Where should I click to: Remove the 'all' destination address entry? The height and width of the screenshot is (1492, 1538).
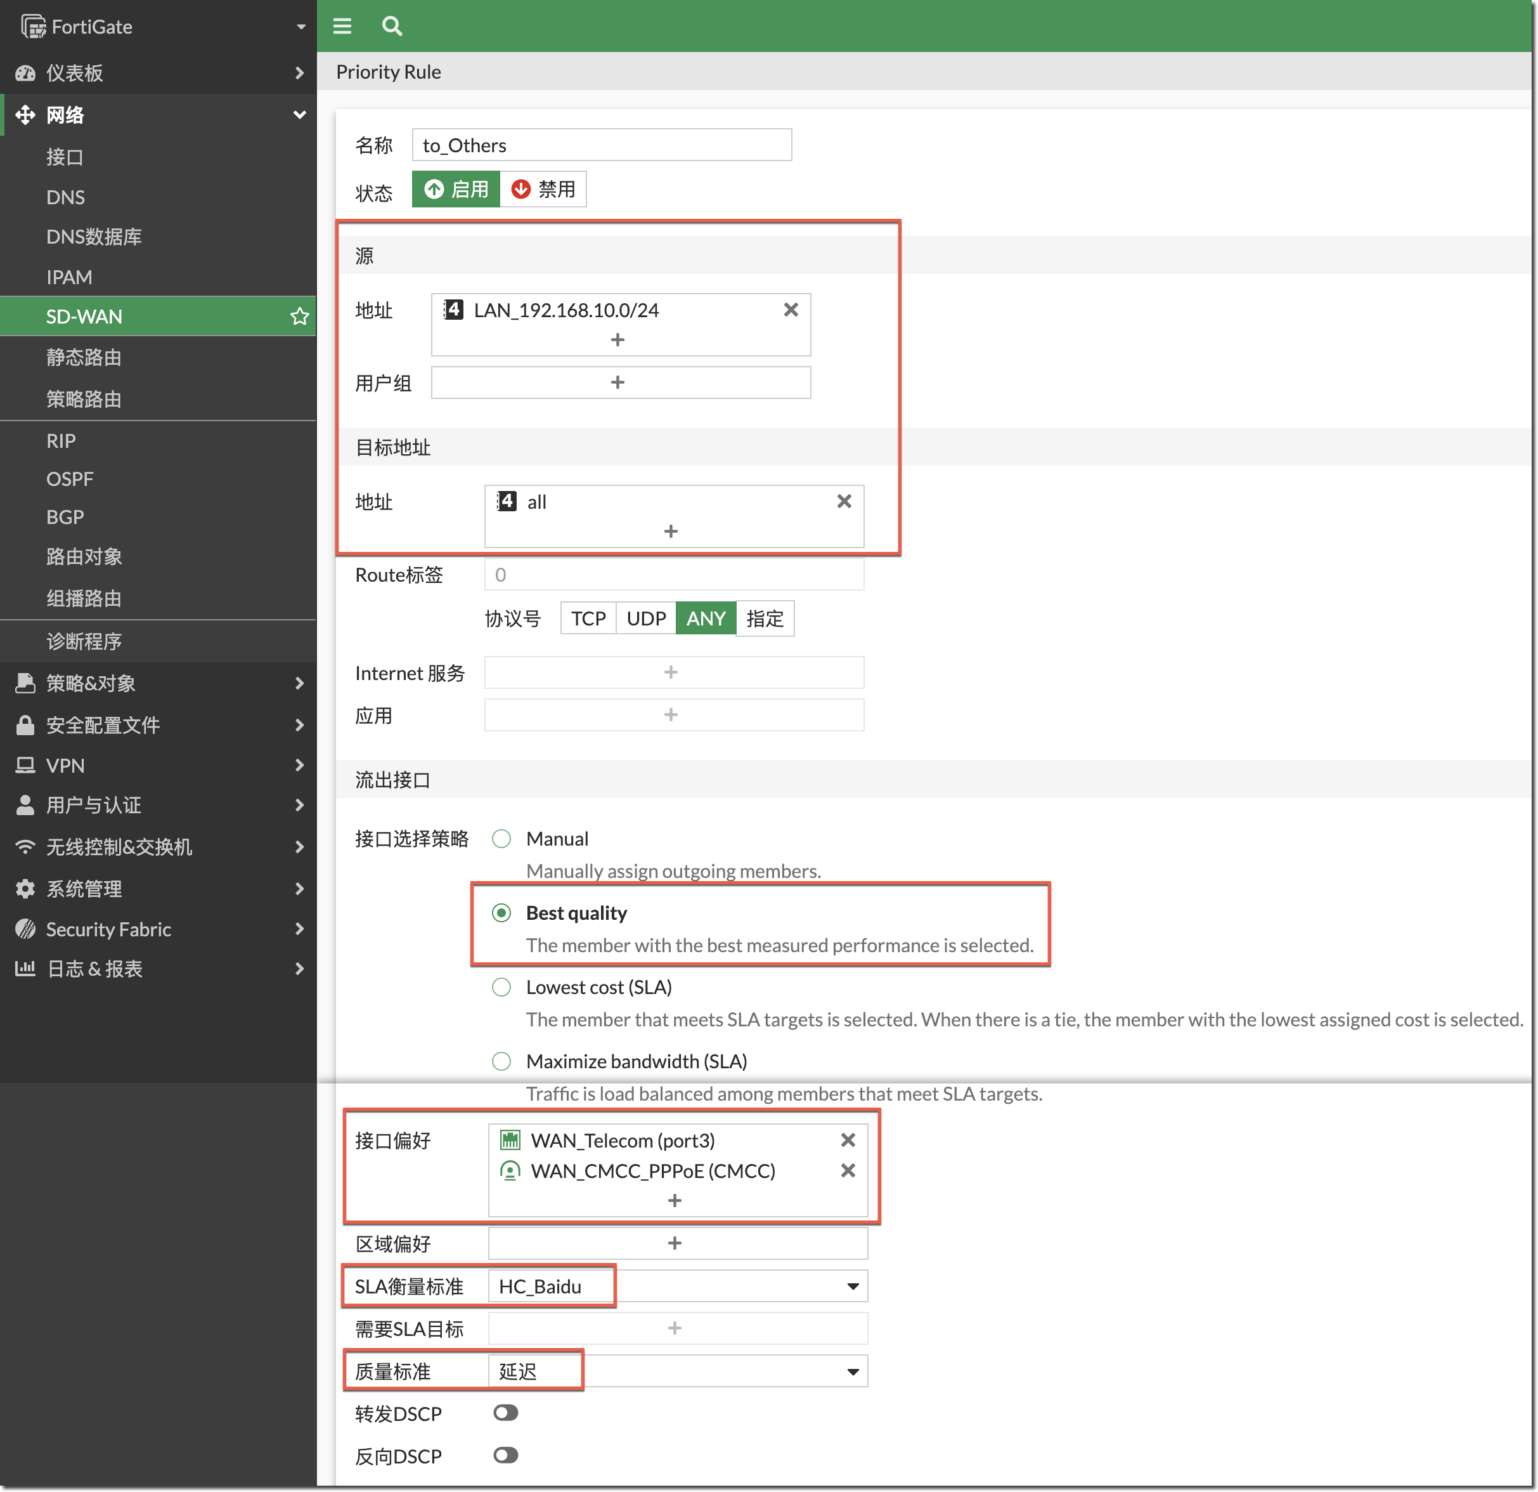(844, 501)
